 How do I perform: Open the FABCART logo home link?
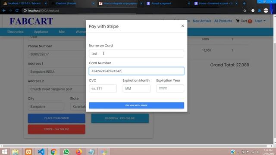pos(31,21)
